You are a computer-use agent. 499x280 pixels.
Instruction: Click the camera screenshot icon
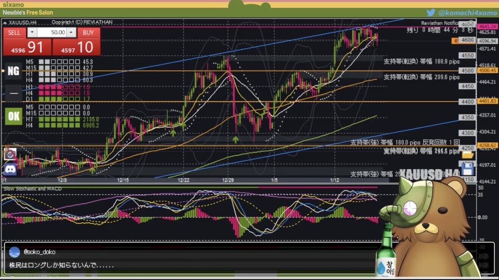click(x=10, y=155)
